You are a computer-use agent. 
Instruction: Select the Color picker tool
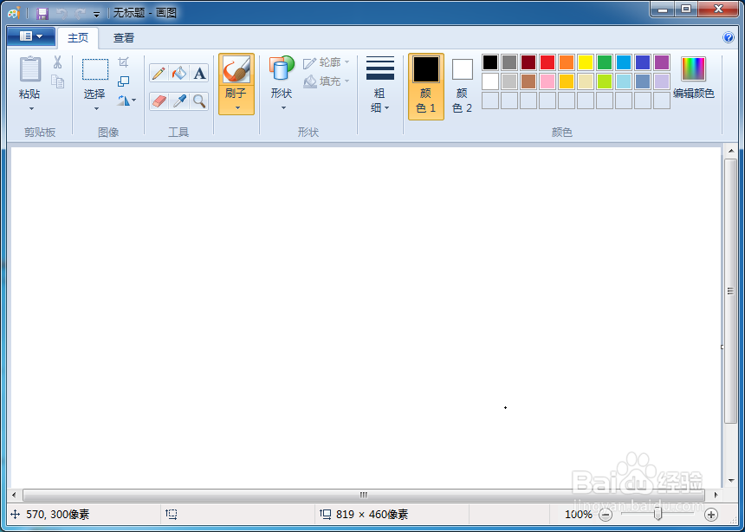tap(178, 101)
